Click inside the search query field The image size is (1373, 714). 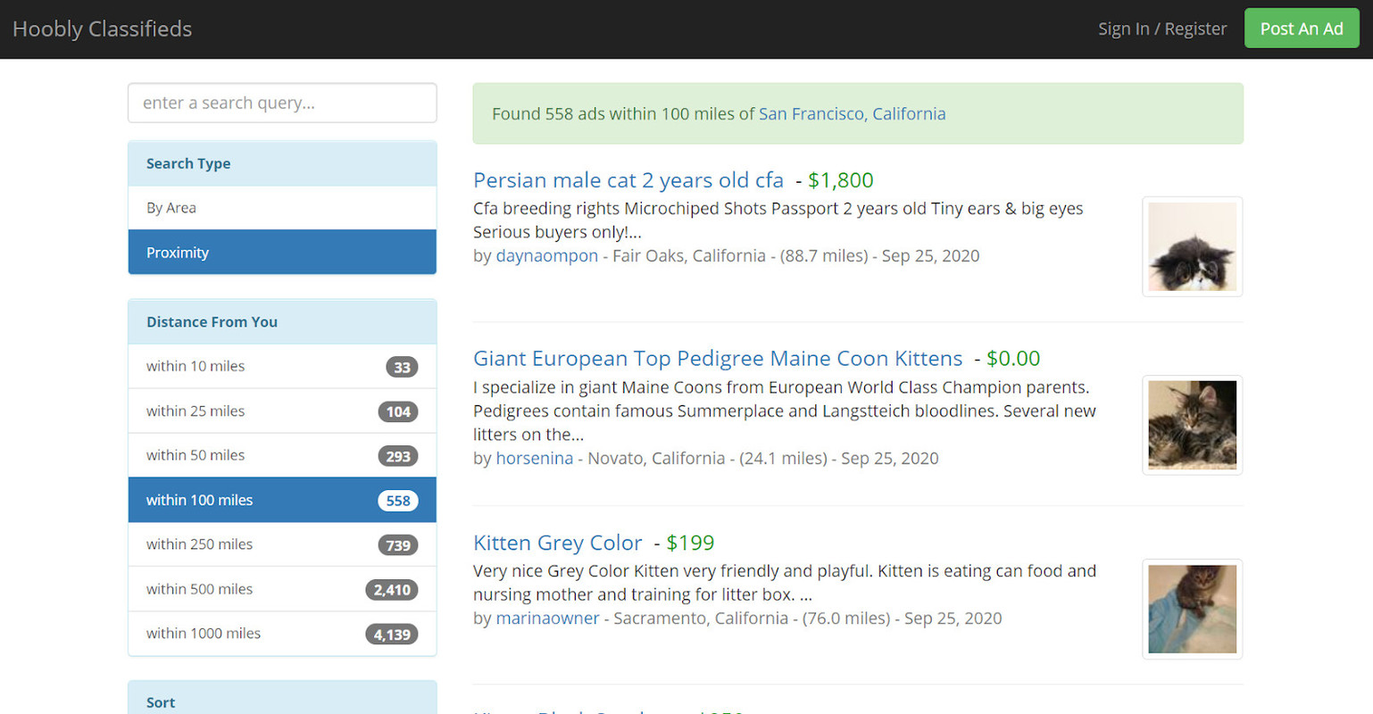[x=282, y=103]
